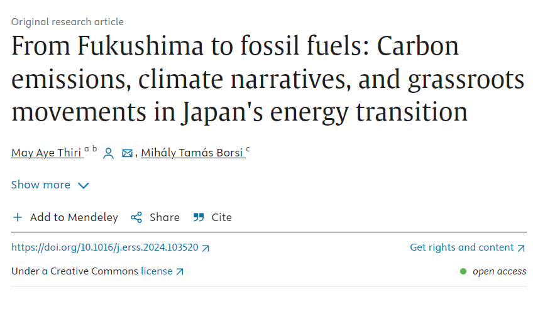Click arrow icon beside Get rights and content
533x309 pixels.
pyautogui.click(x=521, y=248)
